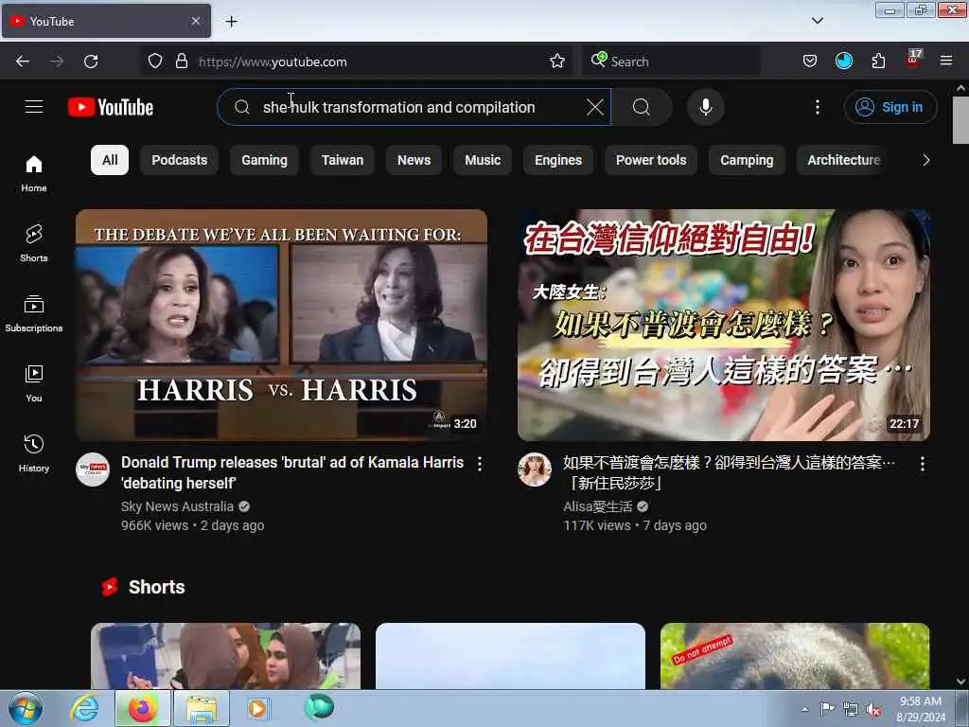Open Subscriptions from the sidebar
Image resolution: width=969 pixels, height=727 pixels.
point(34,313)
